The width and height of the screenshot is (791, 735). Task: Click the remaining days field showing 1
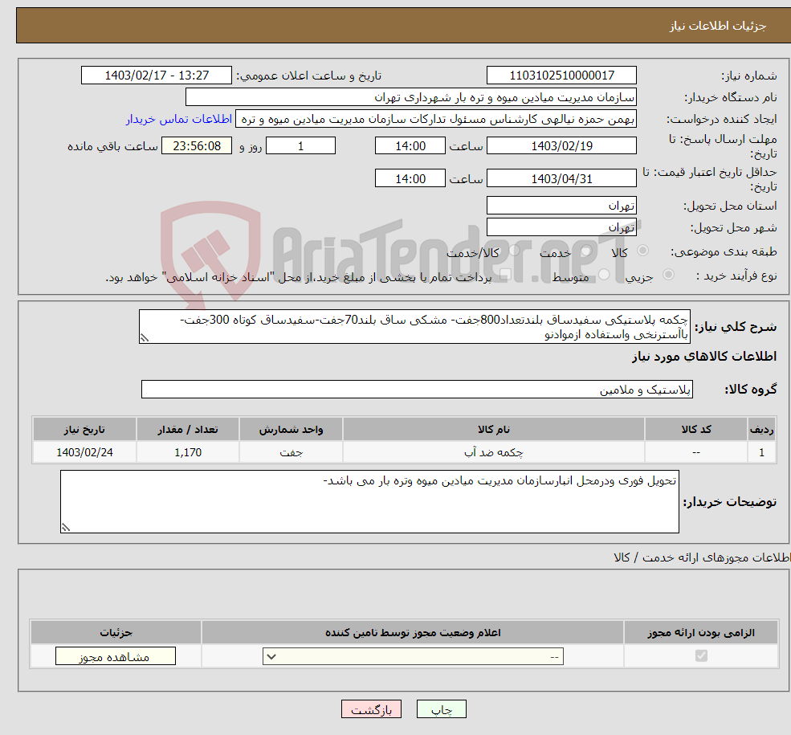click(x=300, y=145)
